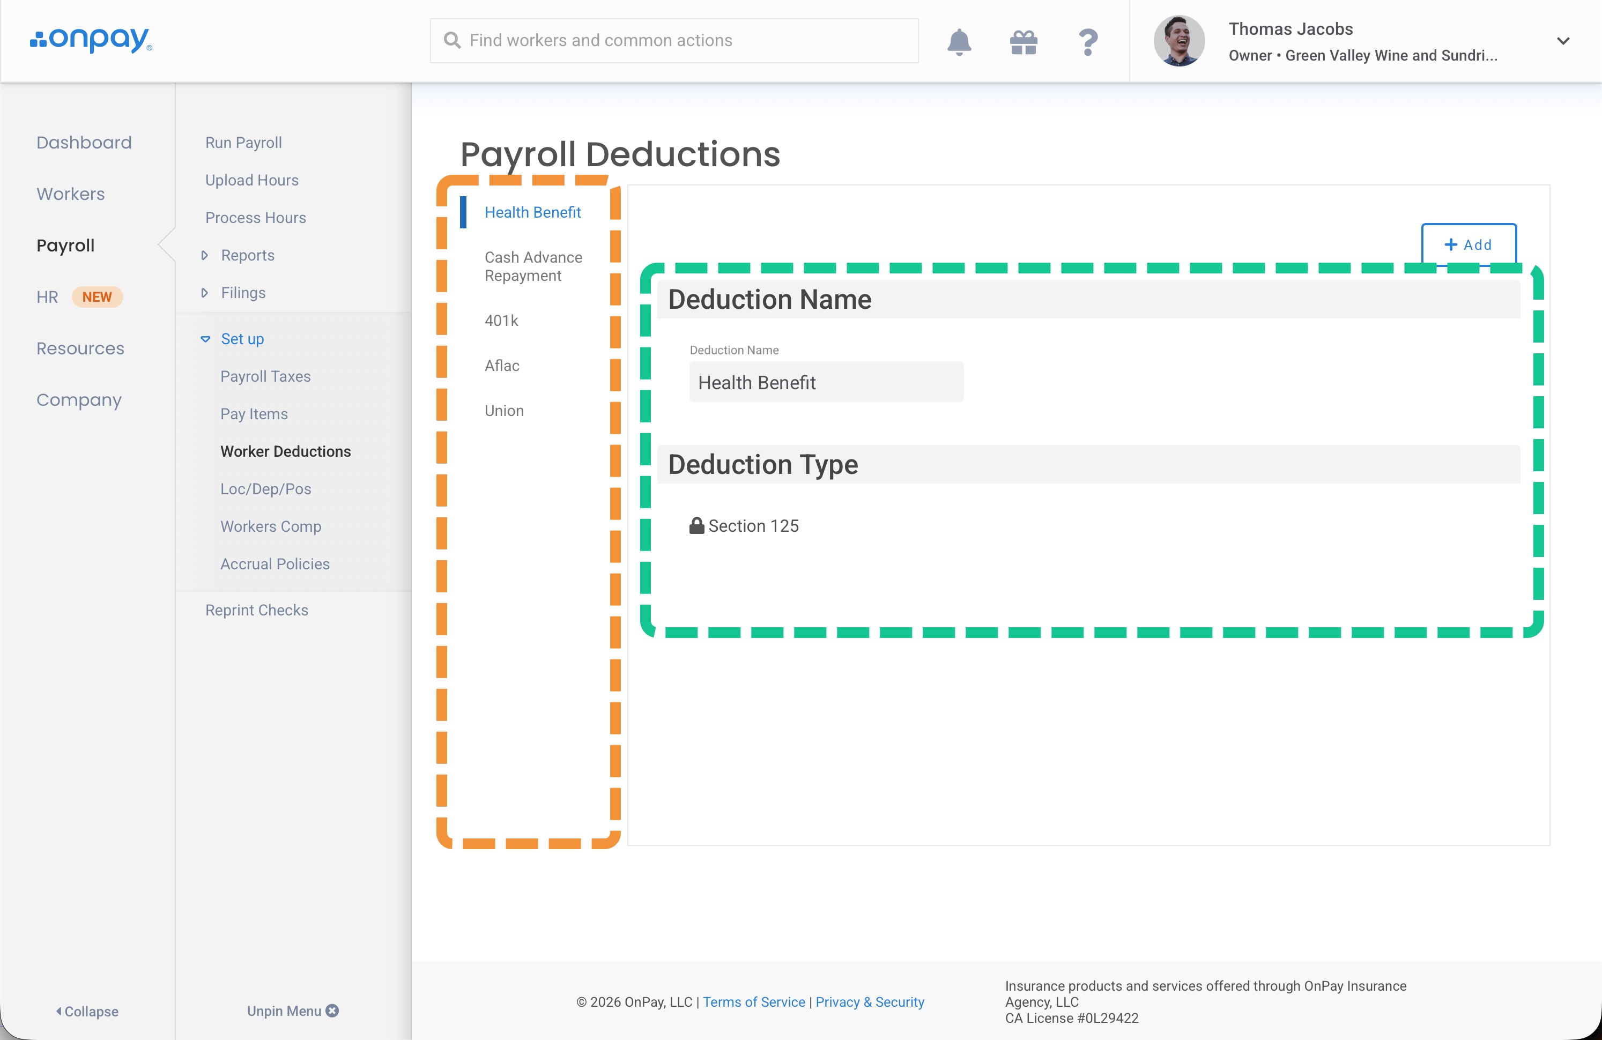This screenshot has width=1602, height=1040.
Task: Click the Deduction Name text field
Action: (826, 382)
